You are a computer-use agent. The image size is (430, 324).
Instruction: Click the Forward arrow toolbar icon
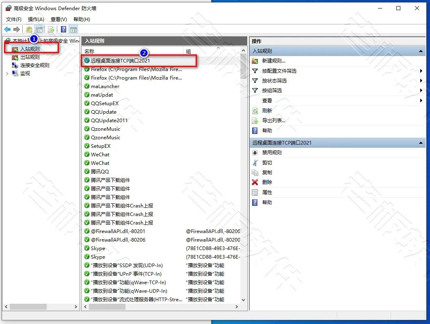tap(17, 29)
